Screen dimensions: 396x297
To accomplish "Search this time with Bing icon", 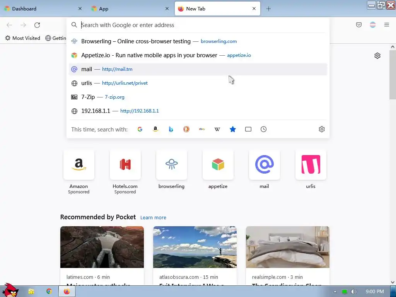I will tap(171, 129).
